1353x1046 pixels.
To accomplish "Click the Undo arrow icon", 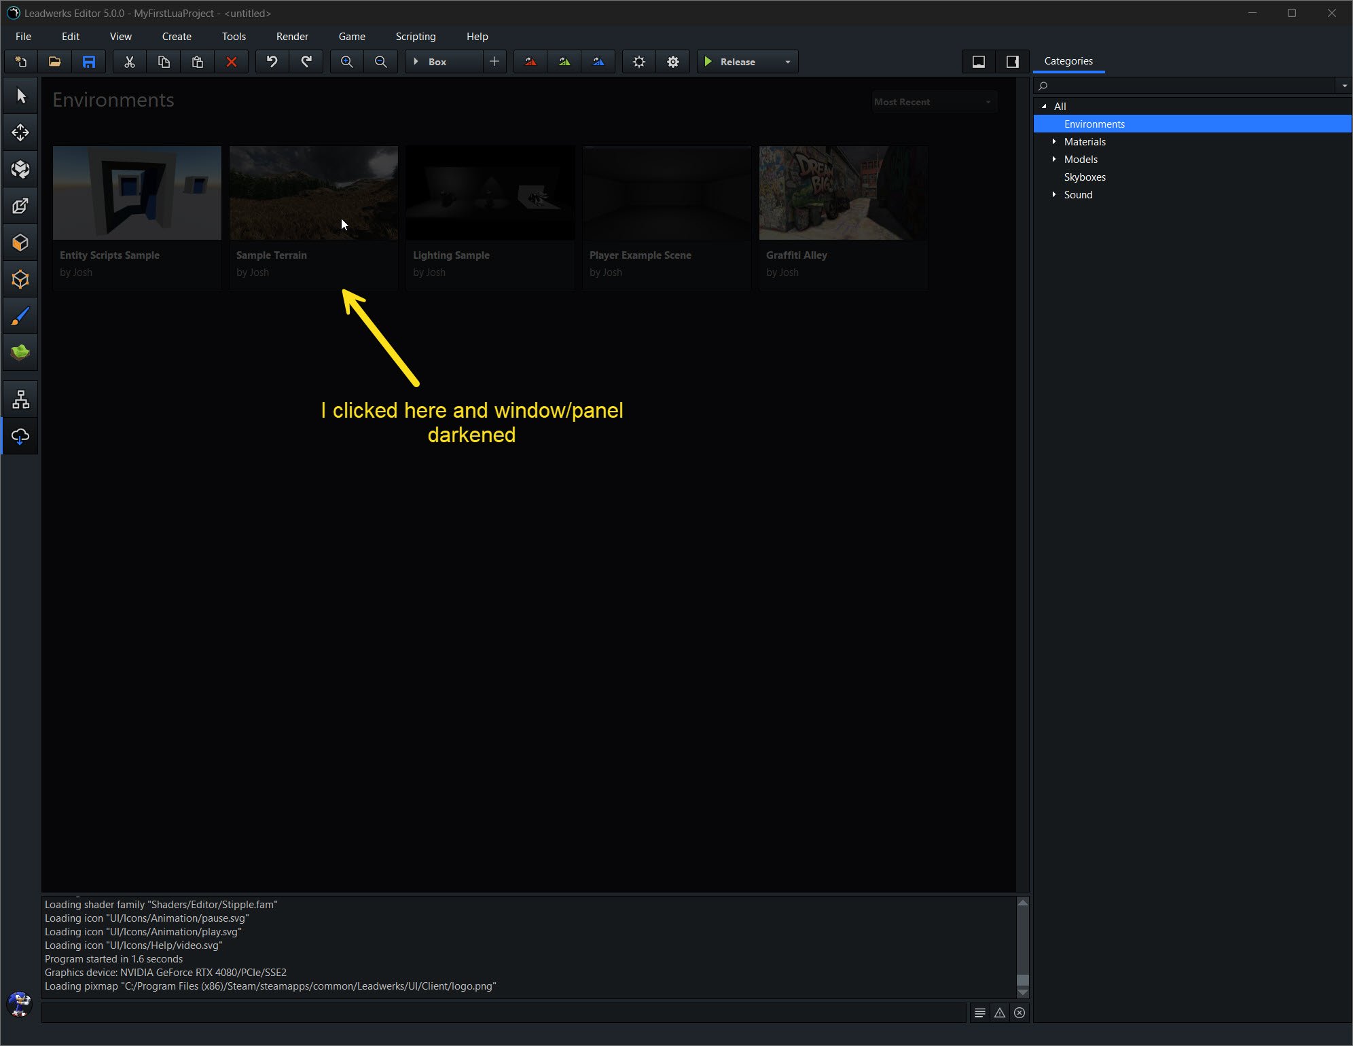I will (272, 62).
